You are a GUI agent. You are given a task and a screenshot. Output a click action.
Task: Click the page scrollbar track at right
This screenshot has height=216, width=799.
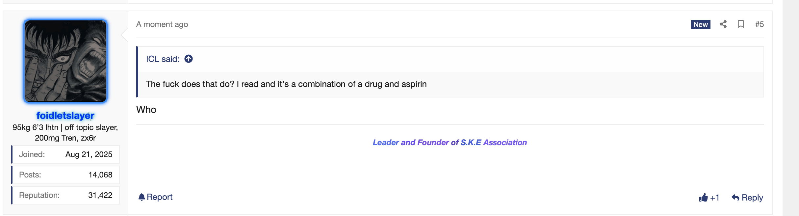pos(790,108)
